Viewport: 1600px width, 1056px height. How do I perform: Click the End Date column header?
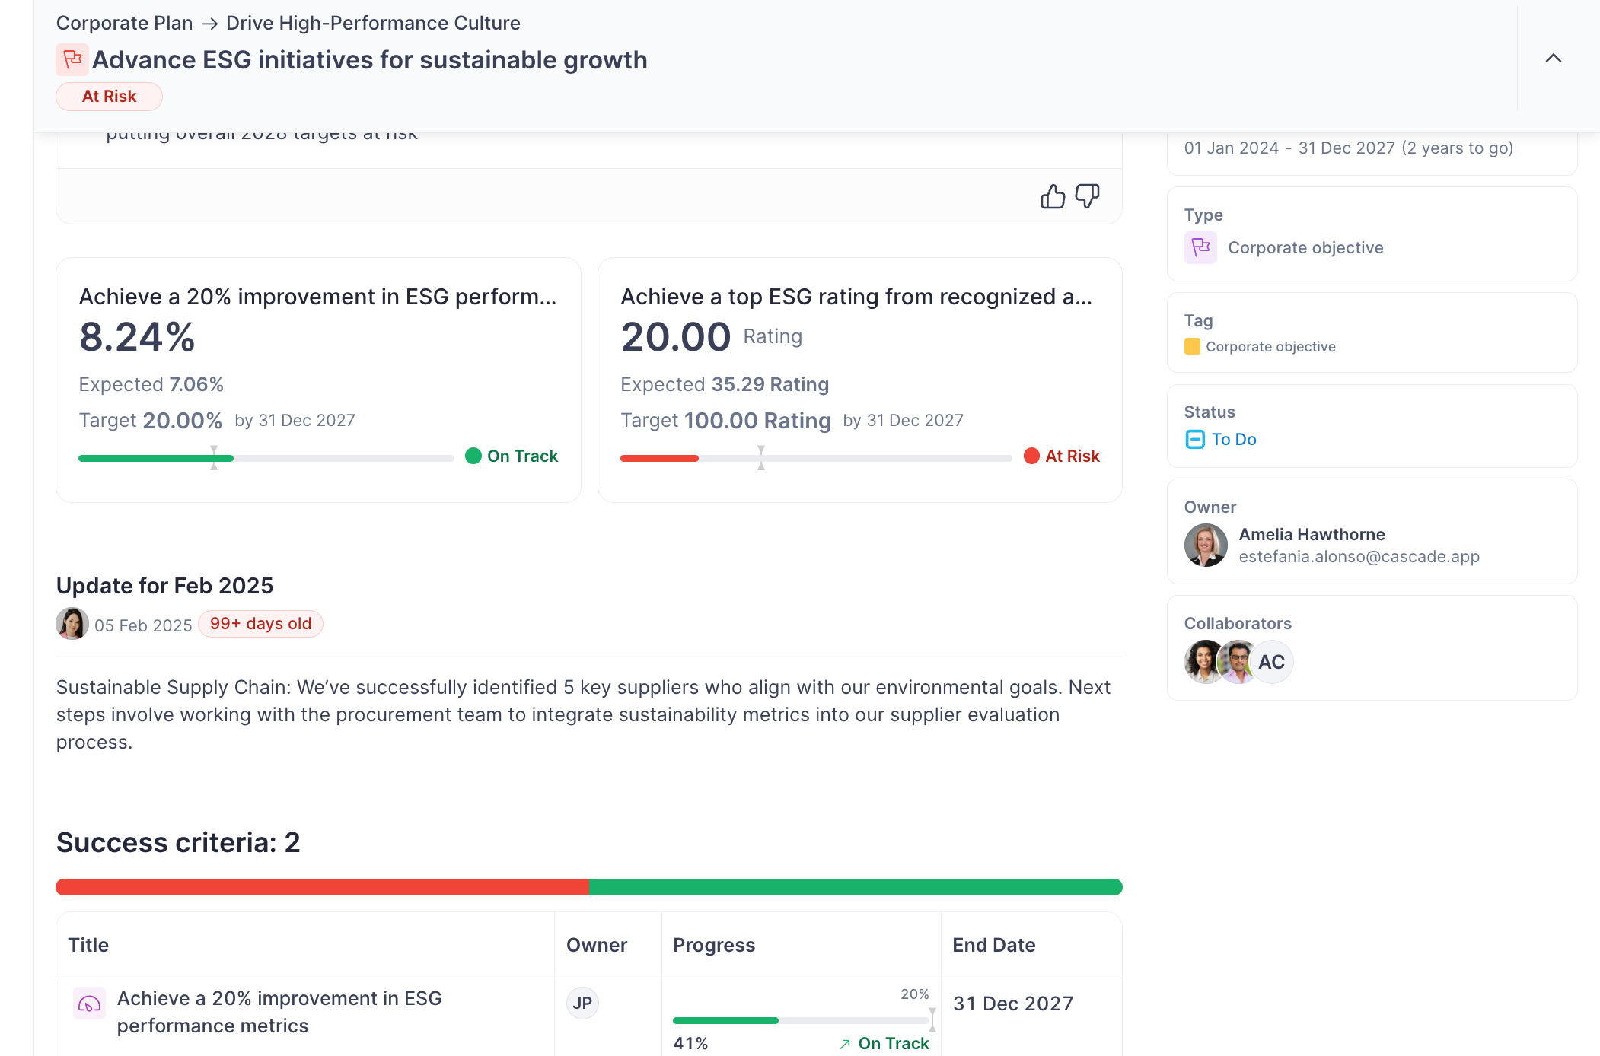(x=993, y=945)
